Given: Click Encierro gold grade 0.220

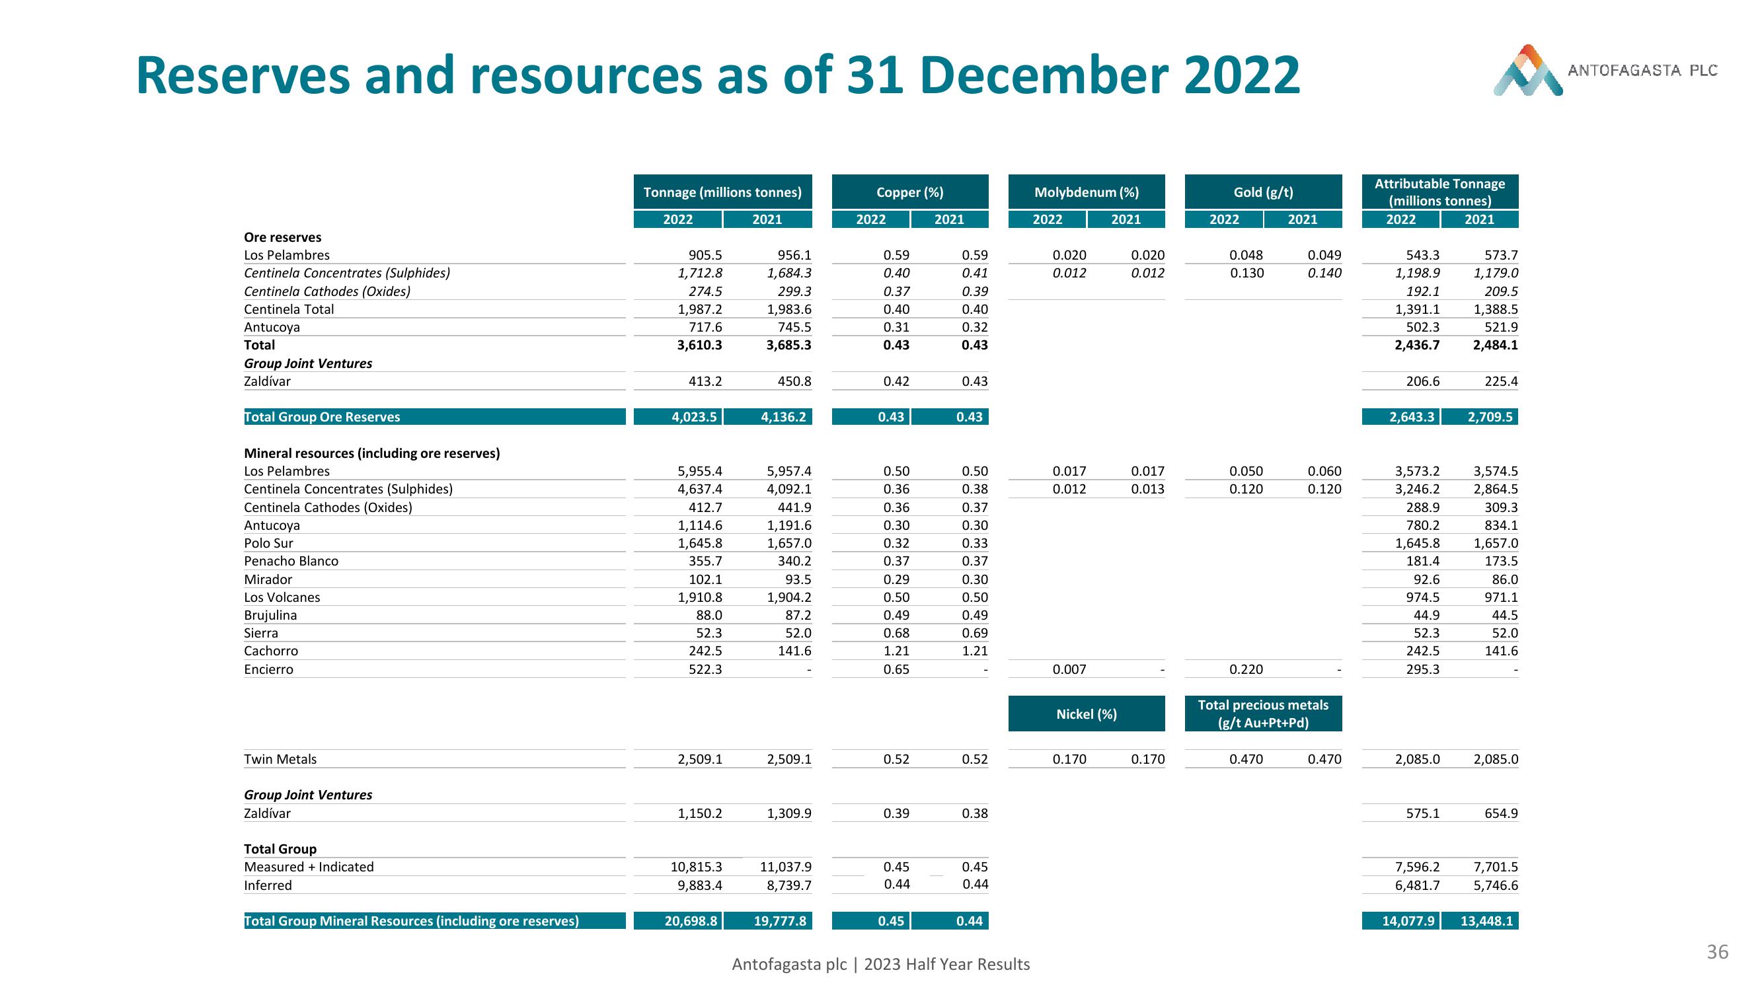Looking at the screenshot, I should [1246, 669].
